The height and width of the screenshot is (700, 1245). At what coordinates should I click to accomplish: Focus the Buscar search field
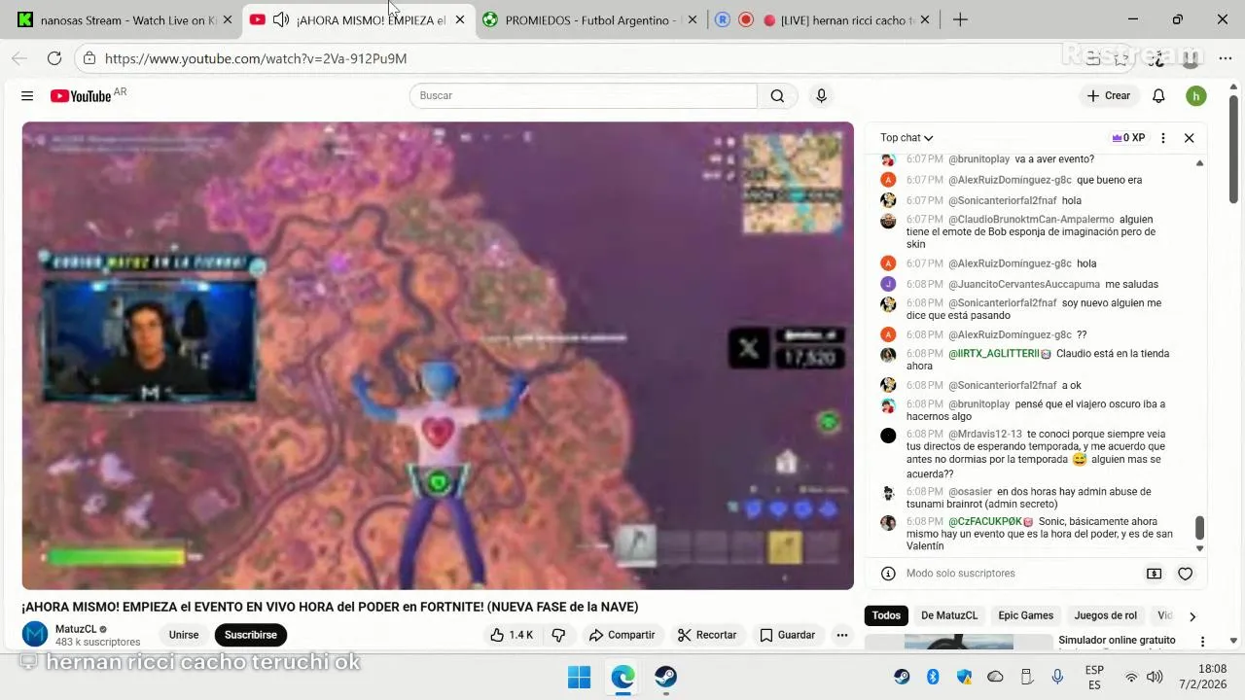click(584, 95)
